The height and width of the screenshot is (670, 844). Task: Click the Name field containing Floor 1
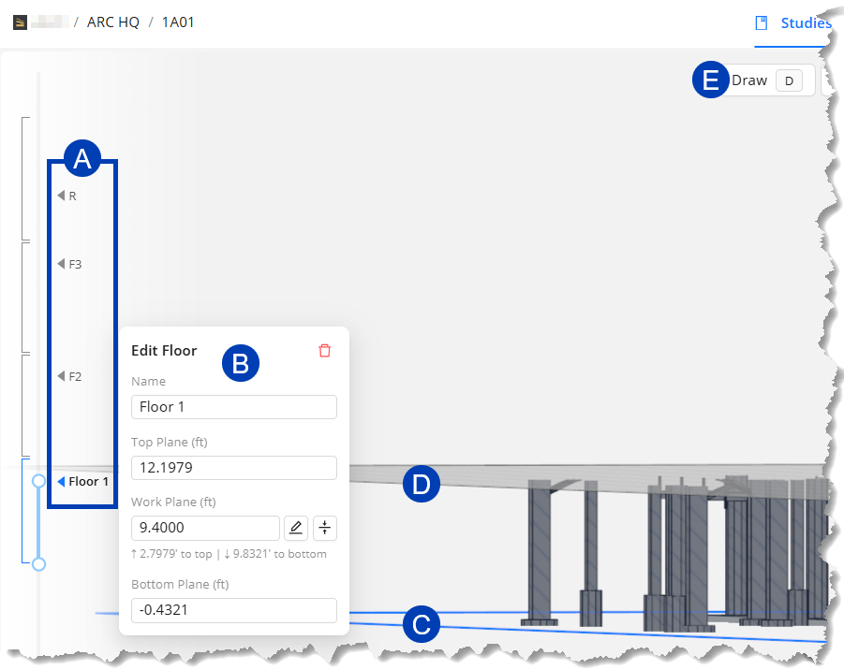[x=234, y=407]
